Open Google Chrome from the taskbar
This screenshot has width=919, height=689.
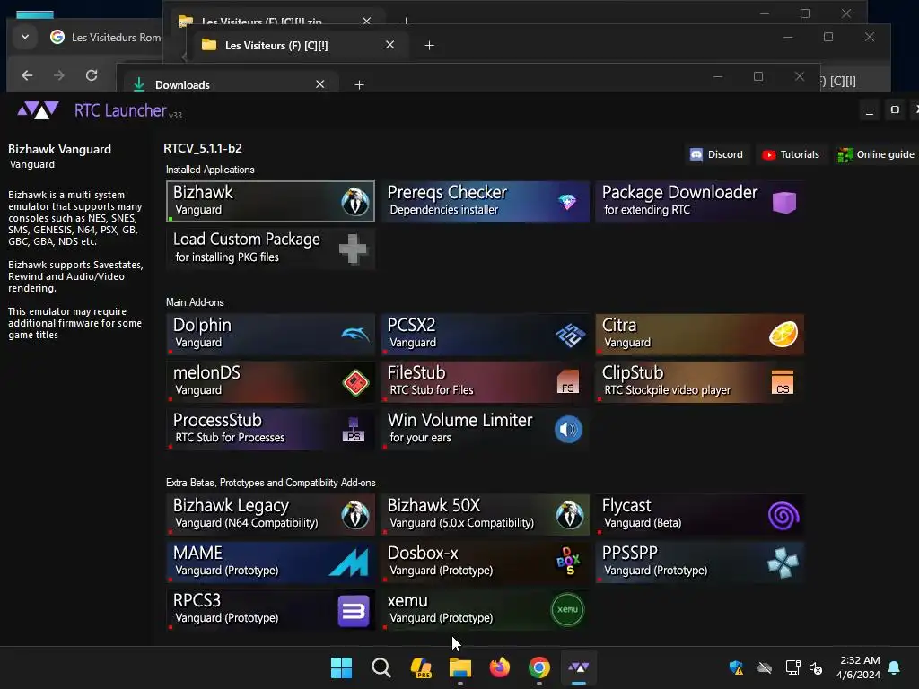pyautogui.click(x=539, y=667)
